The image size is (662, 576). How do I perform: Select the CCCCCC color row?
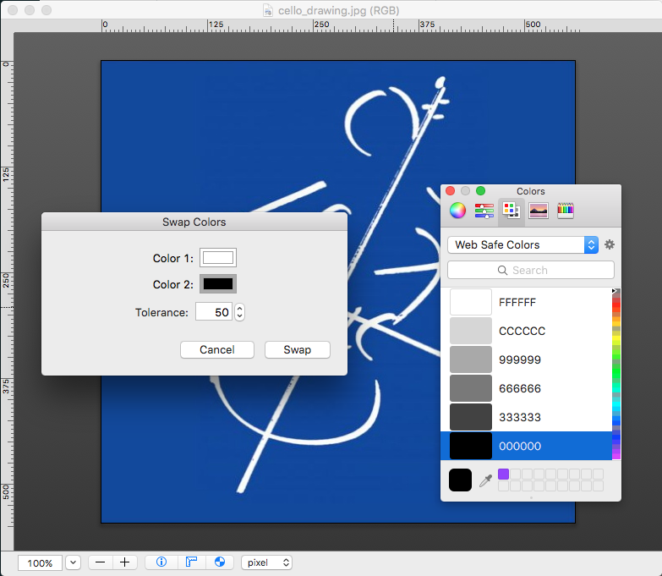(526, 331)
